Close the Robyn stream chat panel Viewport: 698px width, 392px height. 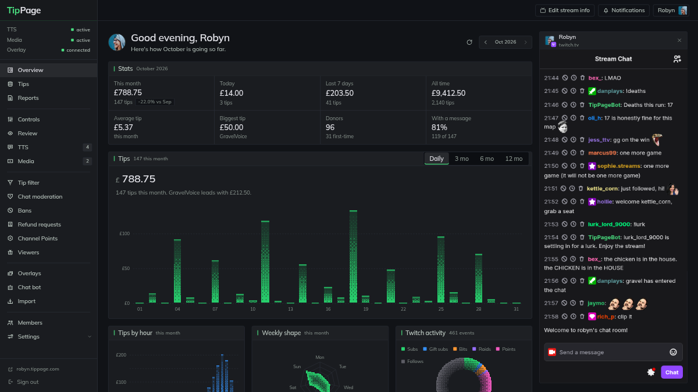pos(679,41)
